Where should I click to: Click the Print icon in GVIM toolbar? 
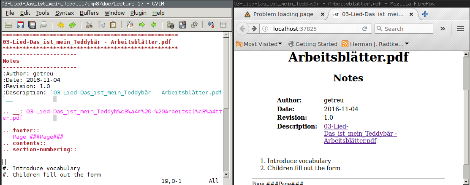43,25
